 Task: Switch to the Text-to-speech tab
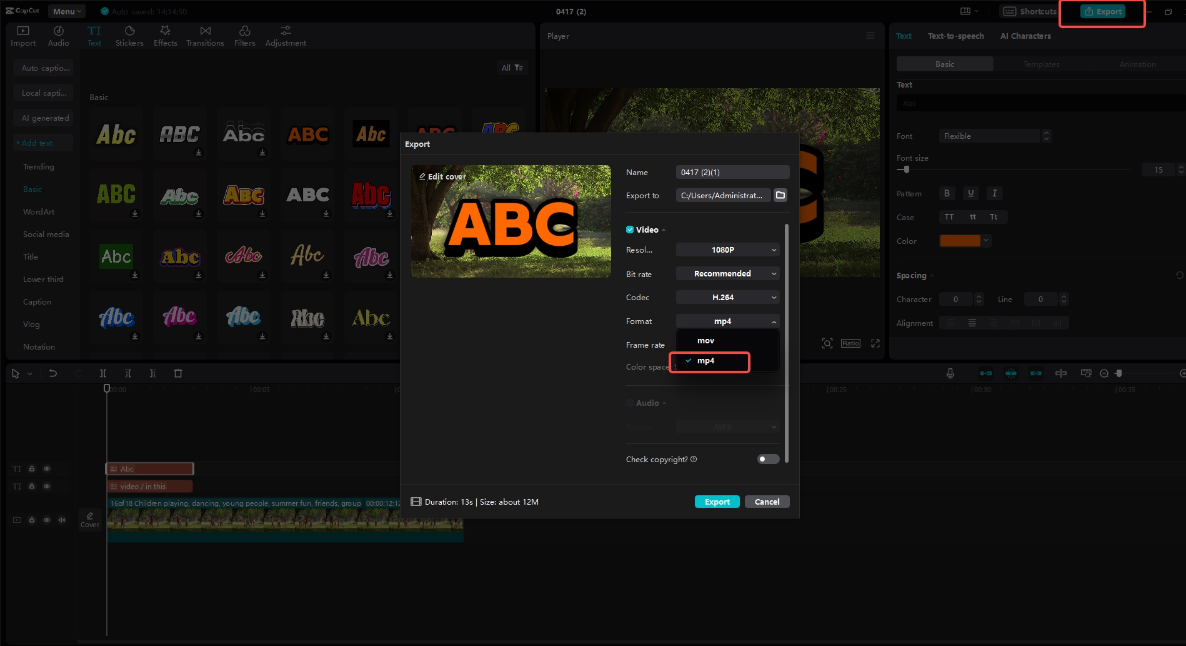(955, 36)
